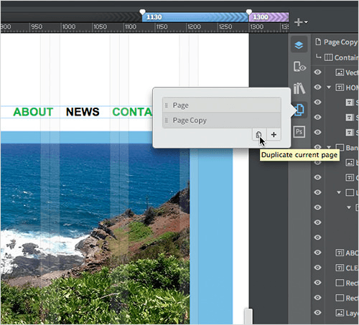The image size is (359, 325).
Task: Select the ocean coastline photo on canvas
Action: [95, 233]
